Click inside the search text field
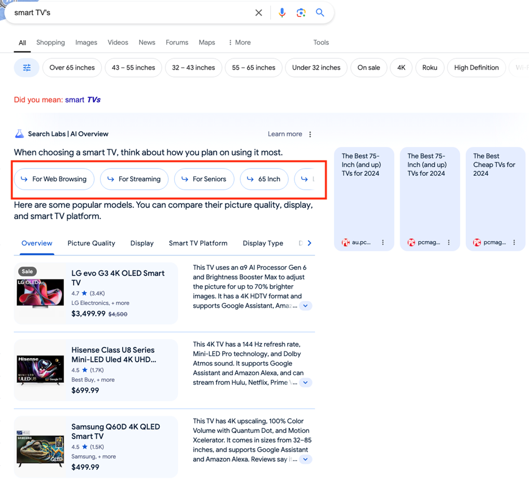 (x=130, y=12)
